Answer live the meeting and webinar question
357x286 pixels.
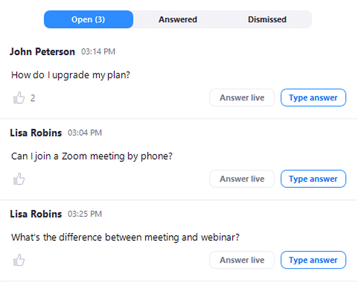pos(242,260)
